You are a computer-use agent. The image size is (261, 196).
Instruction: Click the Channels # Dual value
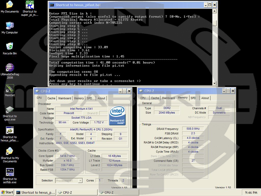[219, 108]
